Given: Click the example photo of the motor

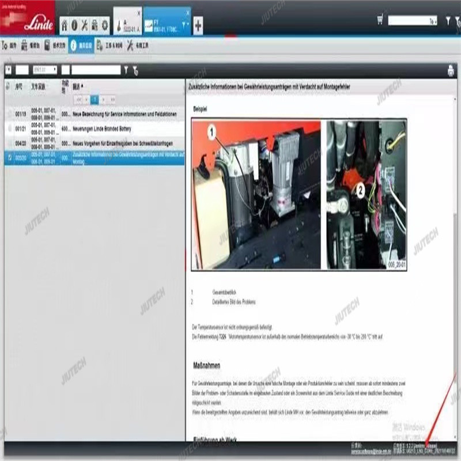Looking at the screenshot, I should click(299, 194).
